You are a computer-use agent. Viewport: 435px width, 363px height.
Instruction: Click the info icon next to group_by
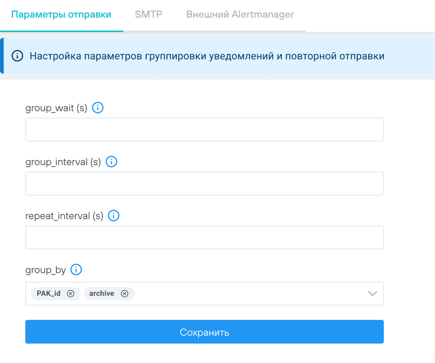76,270
